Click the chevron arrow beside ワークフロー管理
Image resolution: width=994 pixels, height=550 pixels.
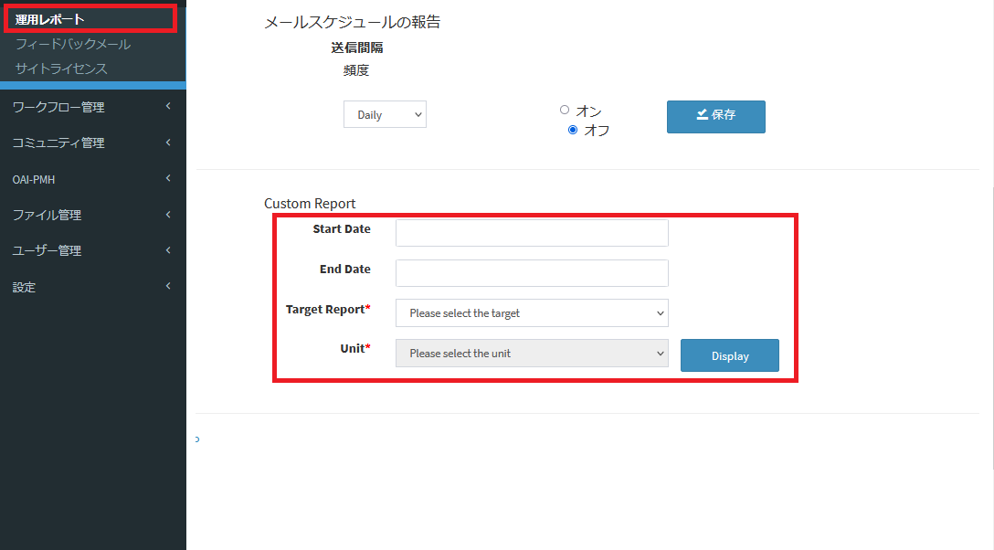pyautogui.click(x=168, y=107)
